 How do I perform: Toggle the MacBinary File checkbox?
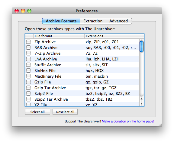[x=28, y=76]
